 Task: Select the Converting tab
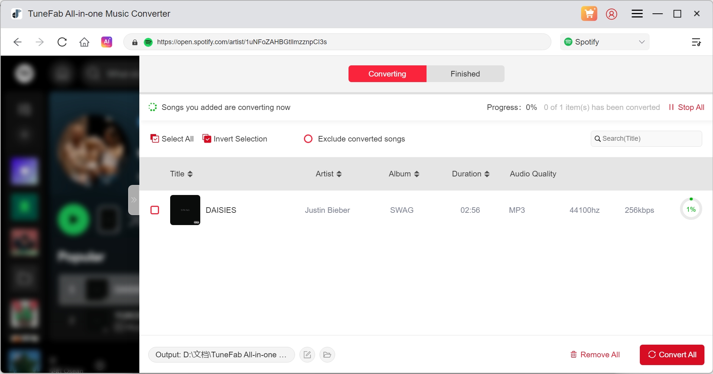tap(387, 74)
